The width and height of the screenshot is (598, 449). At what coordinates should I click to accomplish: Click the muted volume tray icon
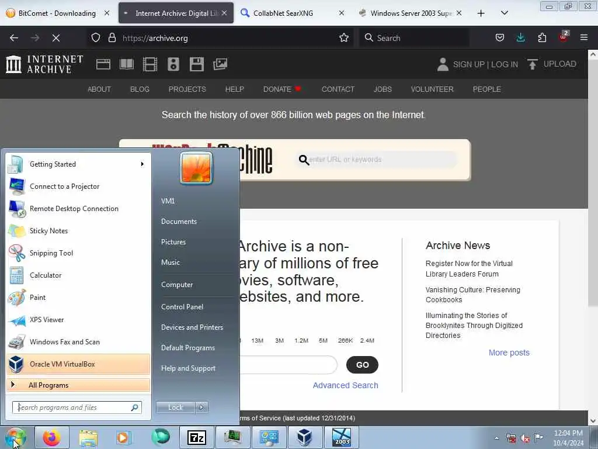point(525,438)
